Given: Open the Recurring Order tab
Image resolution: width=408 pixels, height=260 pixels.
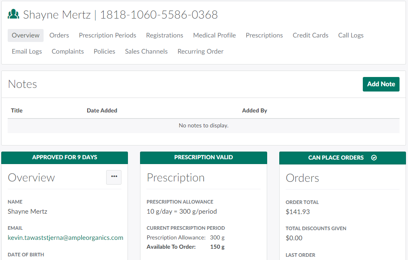Looking at the screenshot, I should 200,52.
